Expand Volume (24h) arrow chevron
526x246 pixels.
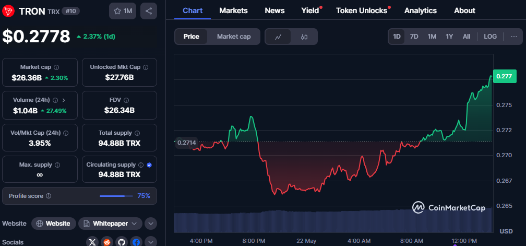tap(64, 100)
